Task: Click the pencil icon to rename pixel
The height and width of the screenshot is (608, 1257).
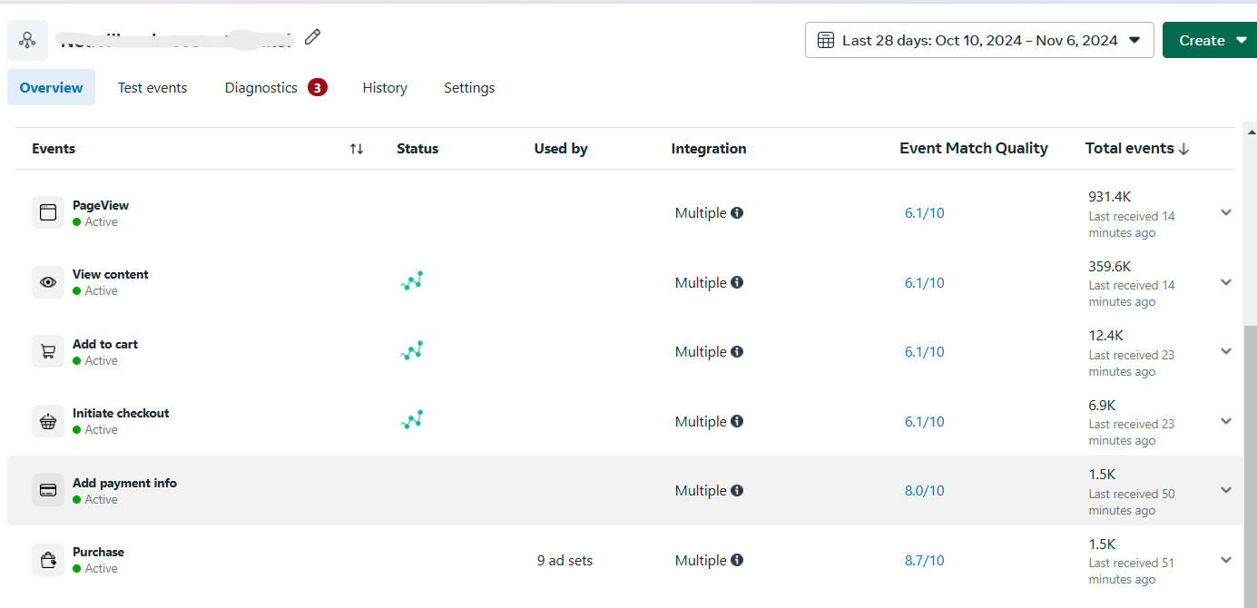Action: 312,36
